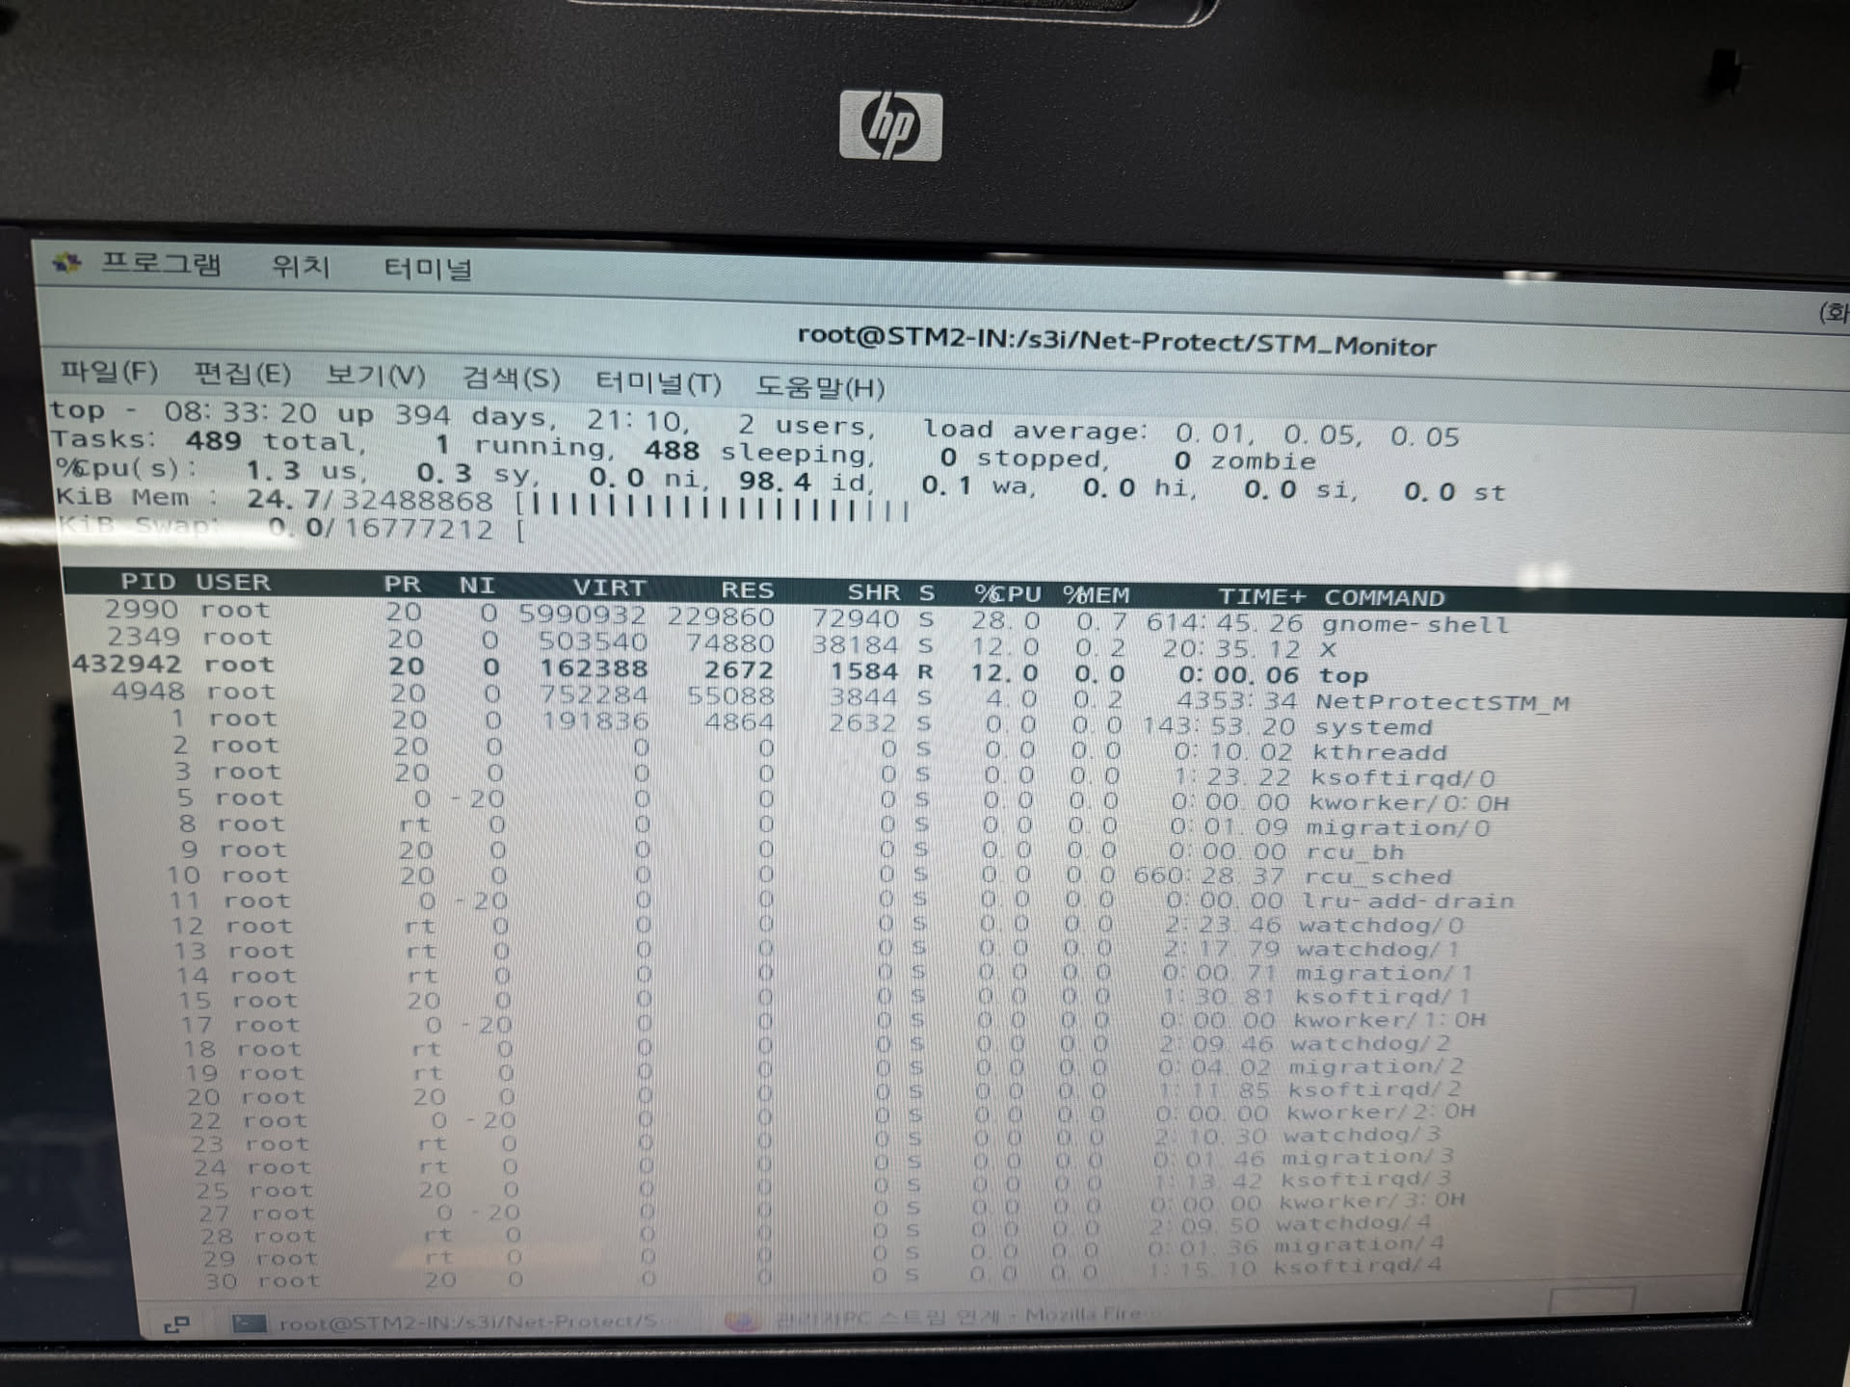The width and height of the screenshot is (1850, 1387).
Task: Click the terminal window title bar
Action: (x=1116, y=341)
